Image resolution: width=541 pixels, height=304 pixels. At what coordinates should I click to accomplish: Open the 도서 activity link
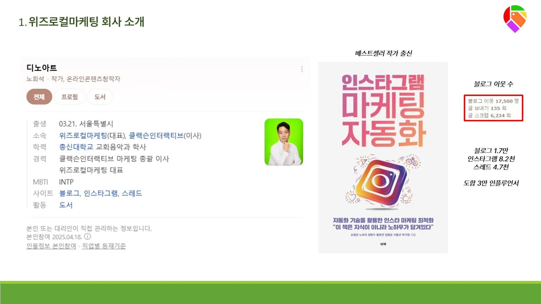(66, 205)
